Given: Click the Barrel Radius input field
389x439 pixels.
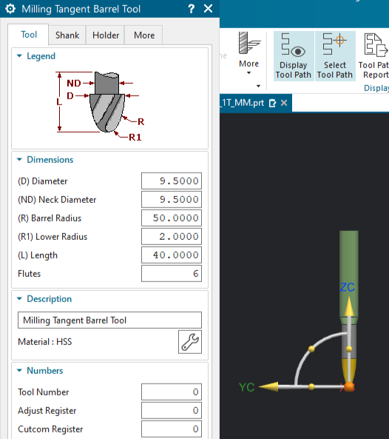Looking at the screenshot, I should pyautogui.click(x=172, y=218).
